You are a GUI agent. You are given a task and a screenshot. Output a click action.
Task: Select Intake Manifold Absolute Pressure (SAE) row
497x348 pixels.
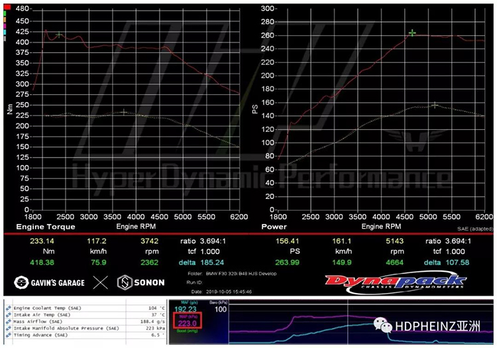point(85,328)
